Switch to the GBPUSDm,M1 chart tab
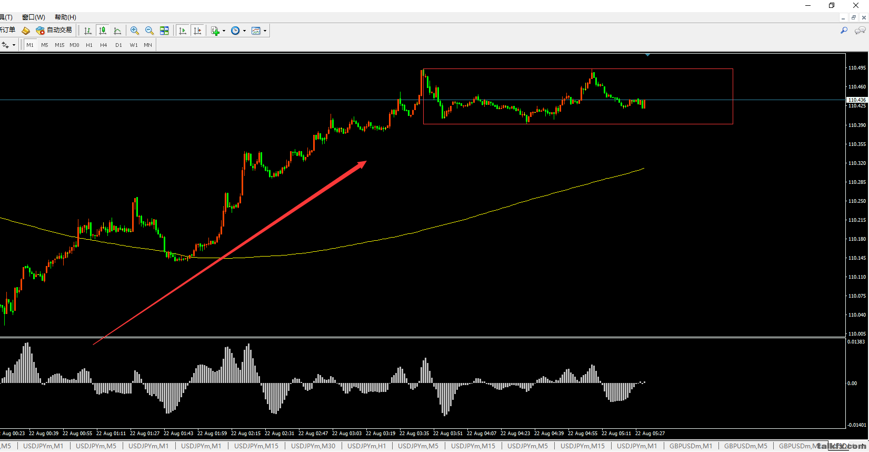Screen dimensions: 869x452 coord(691,446)
